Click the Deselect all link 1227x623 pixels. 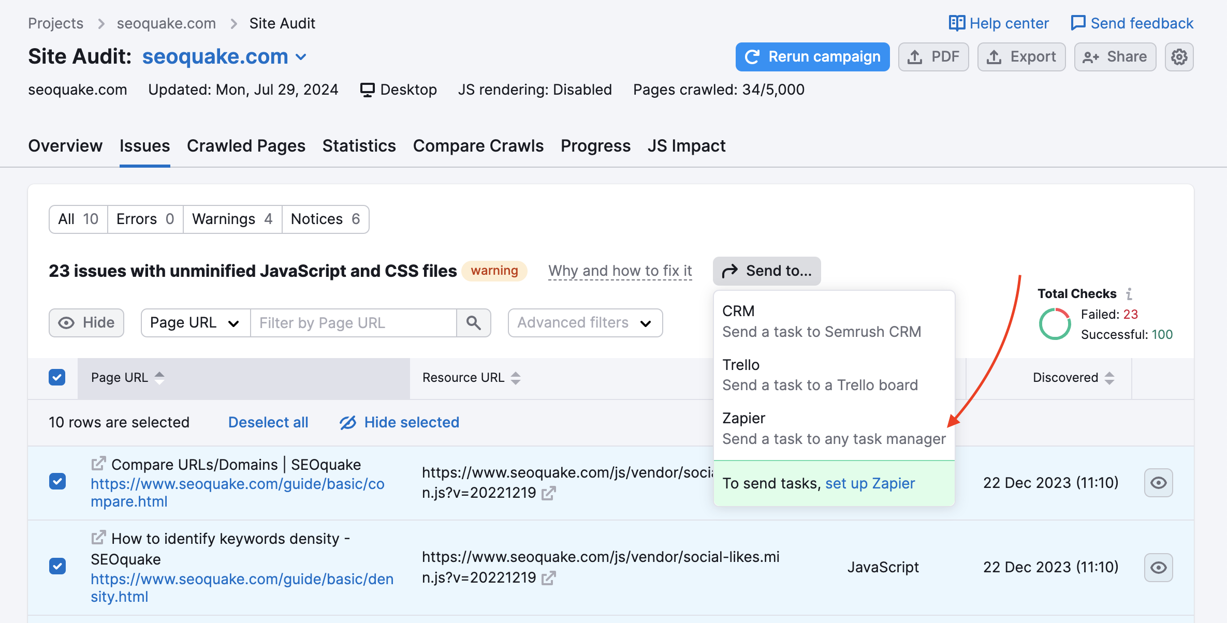pyautogui.click(x=268, y=421)
